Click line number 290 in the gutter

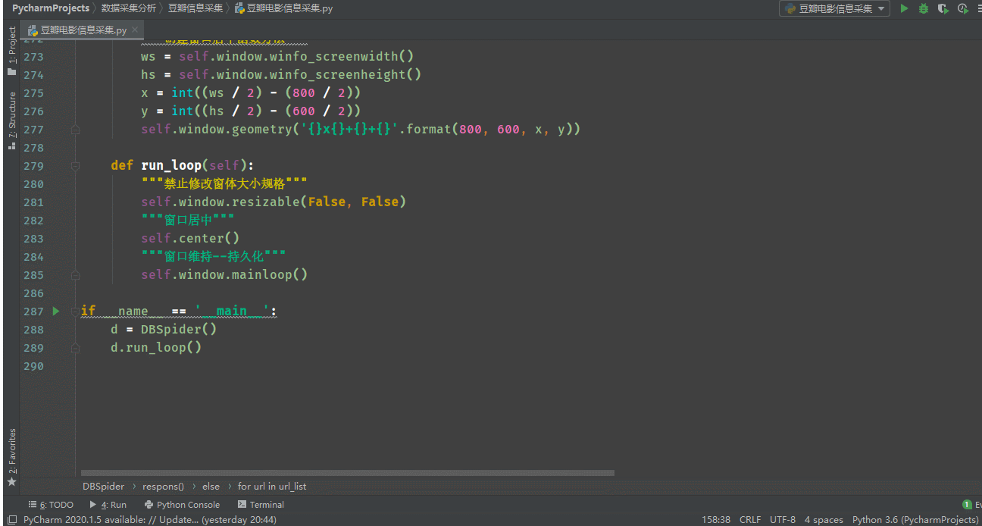coord(33,366)
